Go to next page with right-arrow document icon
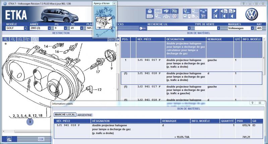Viewport: 268px width, 144px height. coord(232,11)
